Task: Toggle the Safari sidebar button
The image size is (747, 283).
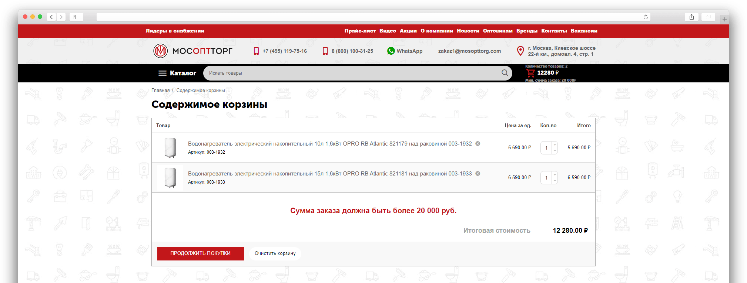Action: (x=76, y=17)
